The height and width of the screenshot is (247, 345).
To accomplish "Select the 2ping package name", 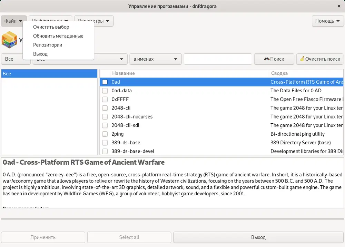I will (117, 134).
